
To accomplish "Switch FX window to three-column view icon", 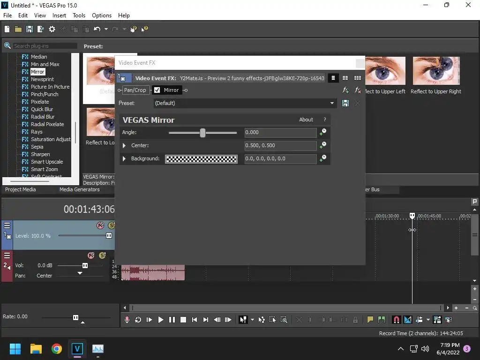I will [x=357, y=78].
